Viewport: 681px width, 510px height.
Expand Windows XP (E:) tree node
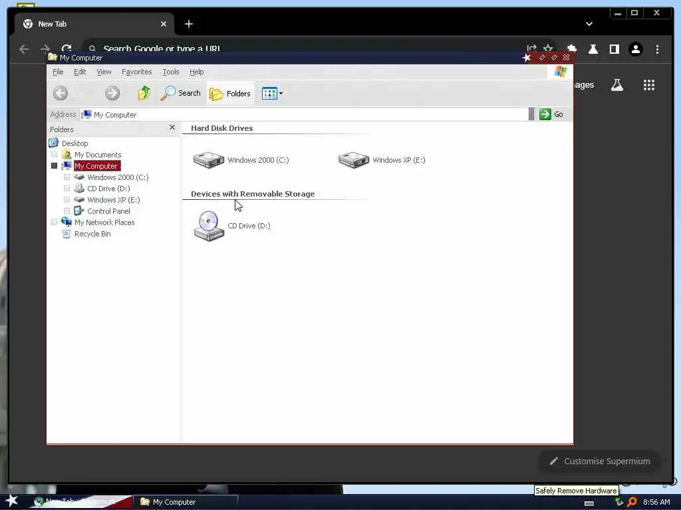pos(67,199)
